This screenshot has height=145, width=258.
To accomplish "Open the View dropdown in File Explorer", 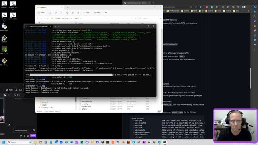I will pos(97,12).
